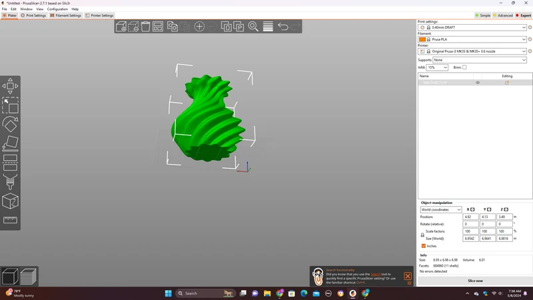Screen dimensions: 533x300
Task: Click the Slice now button
Action: click(475, 281)
